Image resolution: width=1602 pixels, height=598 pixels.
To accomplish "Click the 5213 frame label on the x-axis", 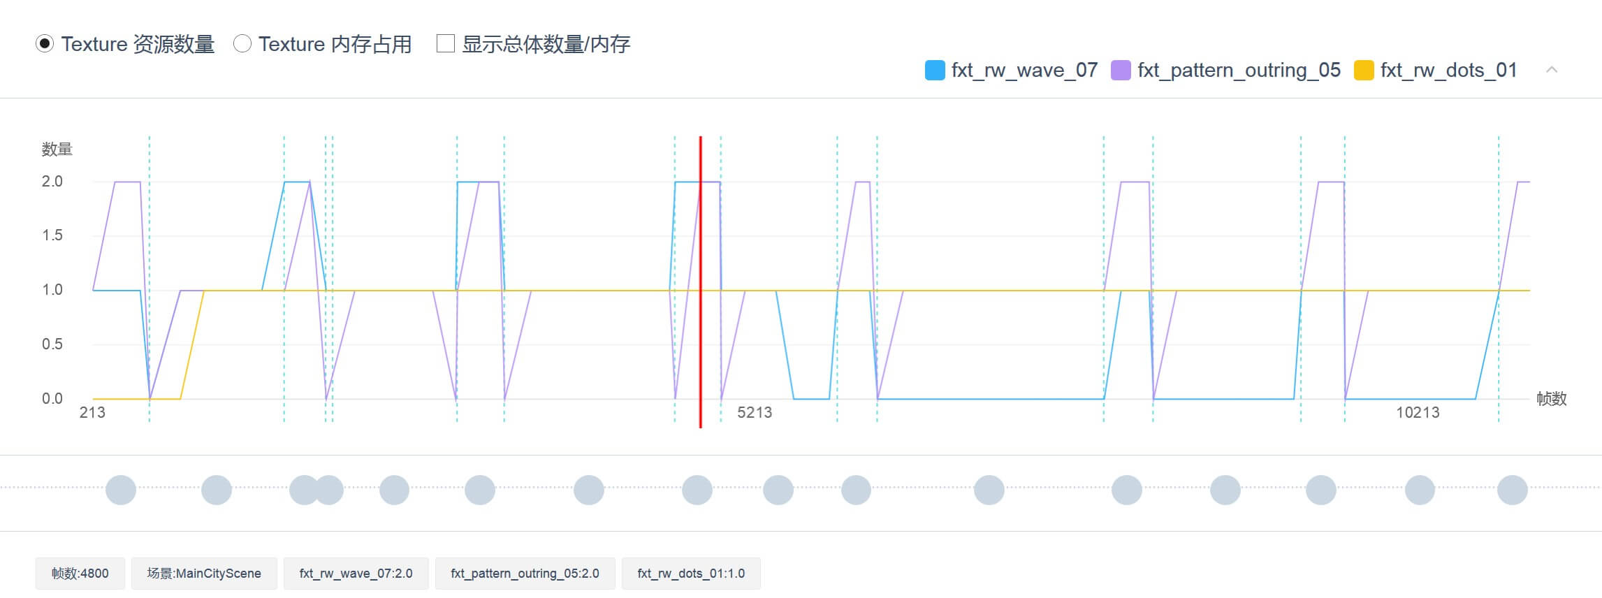I will tap(755, 413).
